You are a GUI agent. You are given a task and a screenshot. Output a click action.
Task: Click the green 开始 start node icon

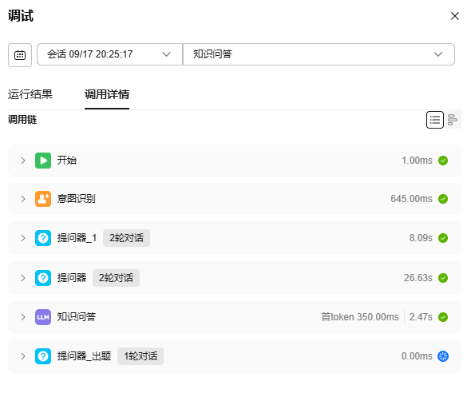pyautogui.click(x=43, y=161)
